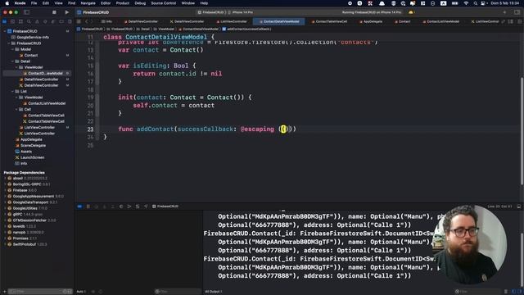Open the File menu
The height and width of the screenshot is (295, 524).
coord(34,3)
